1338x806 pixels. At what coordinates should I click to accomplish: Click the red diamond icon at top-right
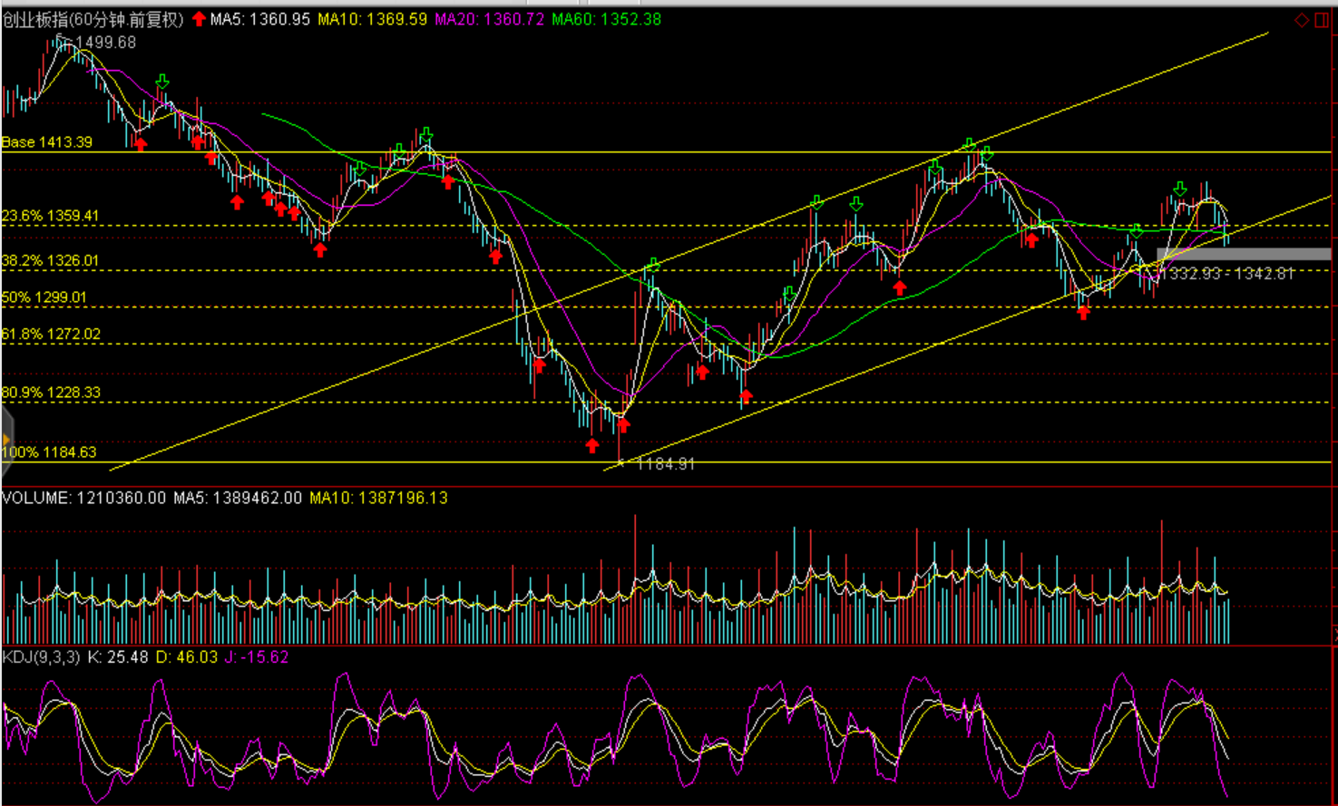pos(1302,20)
